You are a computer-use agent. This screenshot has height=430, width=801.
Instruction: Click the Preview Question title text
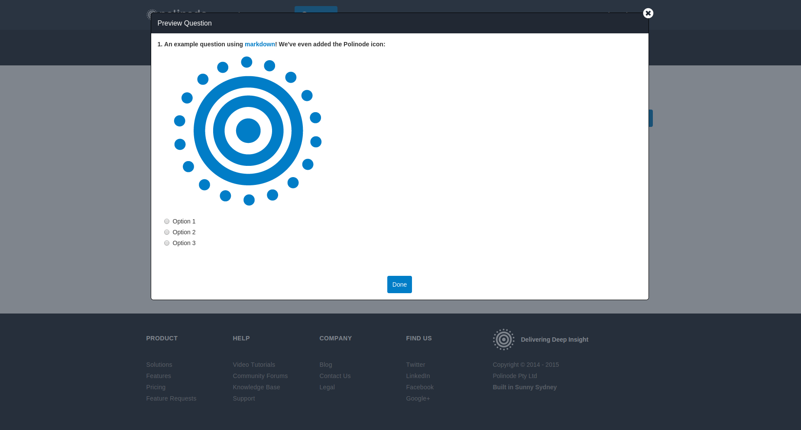point(185,23)
